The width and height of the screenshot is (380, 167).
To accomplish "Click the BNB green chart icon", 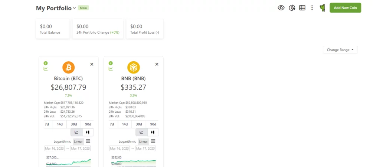I will (111, 69).
